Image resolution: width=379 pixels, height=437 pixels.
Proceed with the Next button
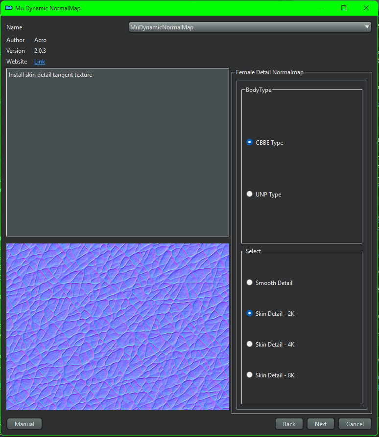321,424
